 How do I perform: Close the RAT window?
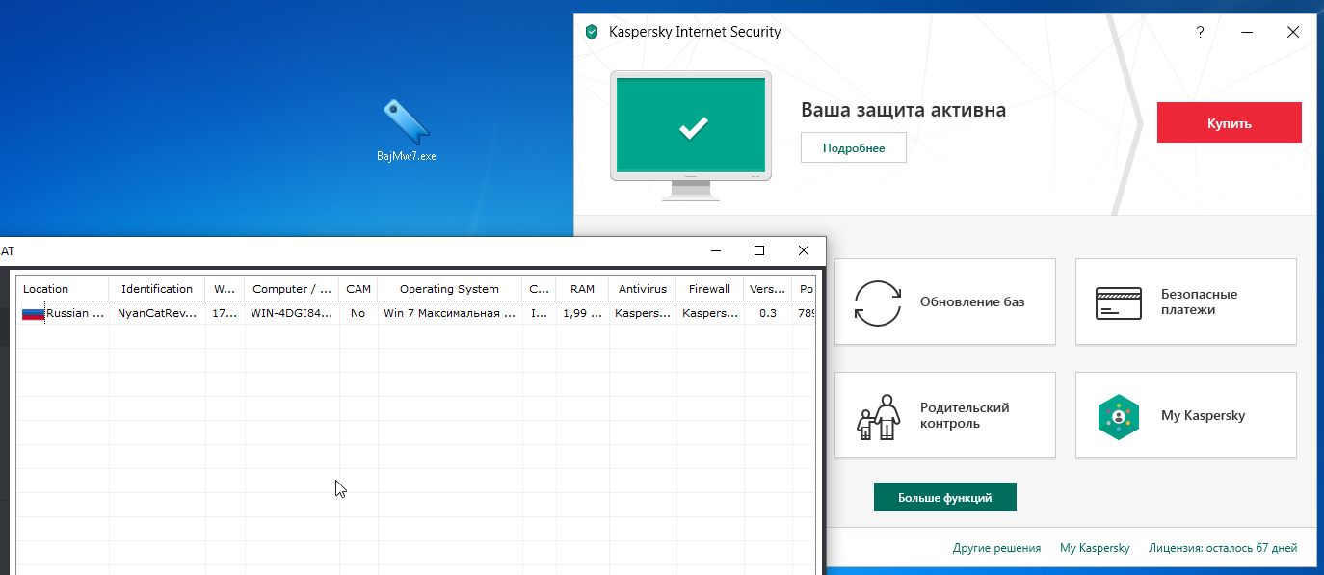pos(804,251)
